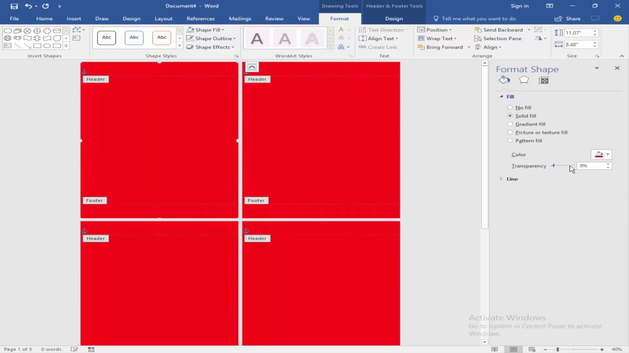Viewport: 629px width, 353px height.
Task: Click the Transparency 8% value field
Action: [x=591, y=166]
